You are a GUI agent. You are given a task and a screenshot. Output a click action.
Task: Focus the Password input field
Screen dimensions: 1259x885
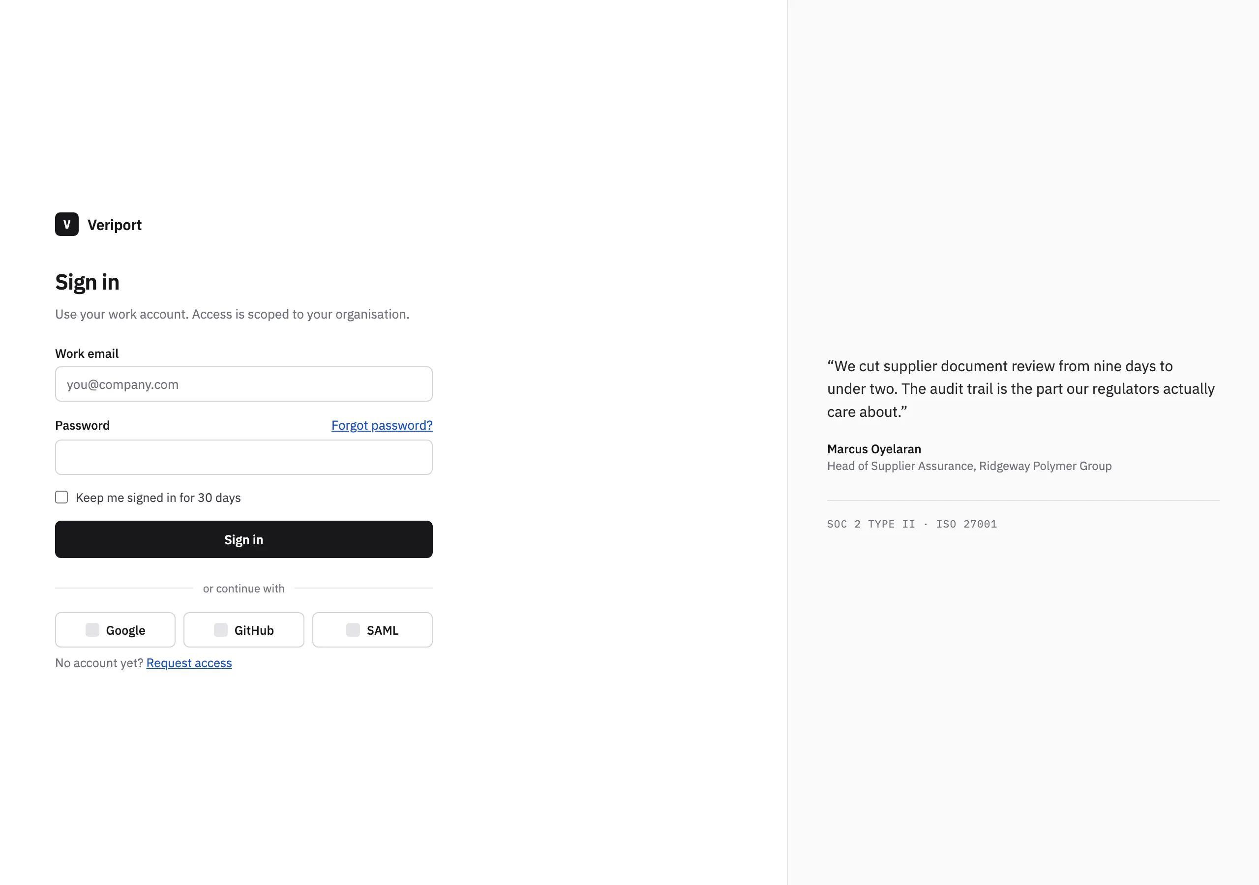pos(243,457)
